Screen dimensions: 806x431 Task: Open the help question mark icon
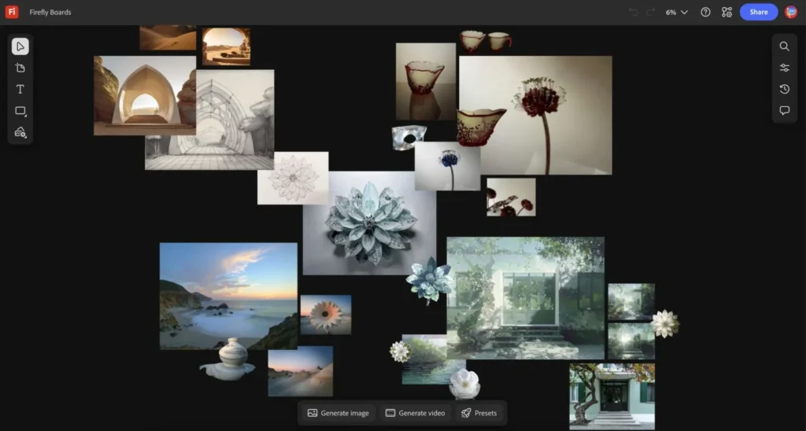[x=705, y=12]
